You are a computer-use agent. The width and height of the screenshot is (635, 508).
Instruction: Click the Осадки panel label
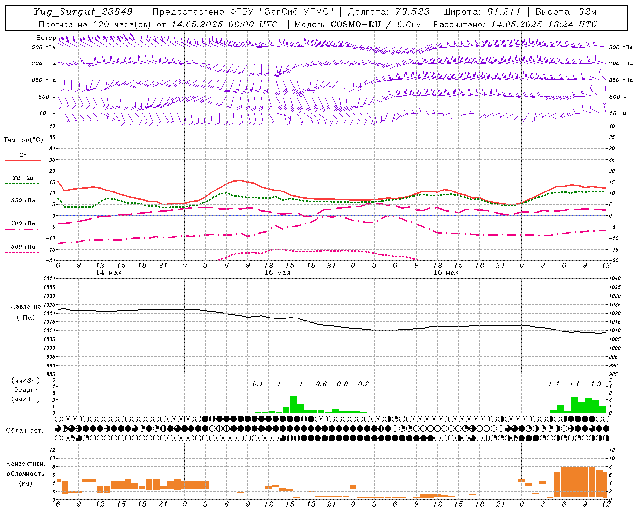[x=26, y=390]
